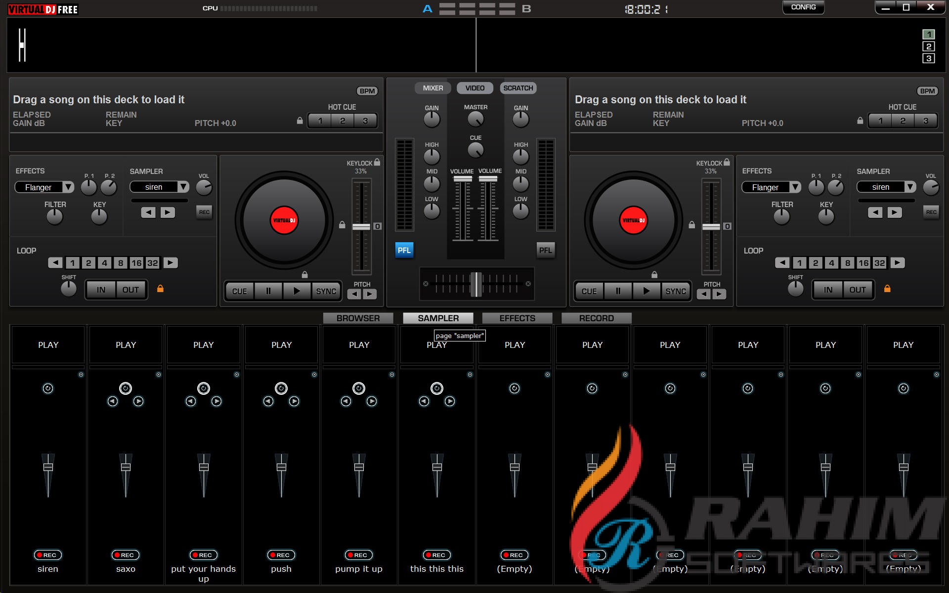Nudge right deck pitch down arrow

704,295
